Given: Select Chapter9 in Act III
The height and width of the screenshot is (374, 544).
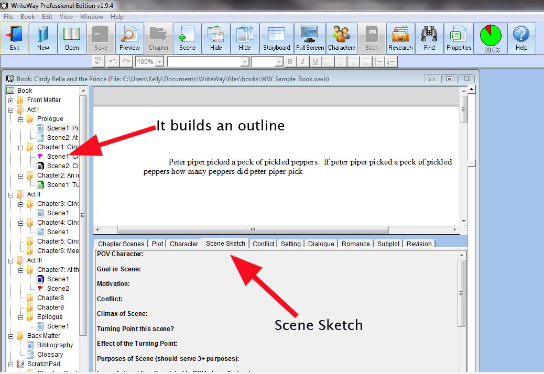Looking at the screenshot, I should 50,307.
